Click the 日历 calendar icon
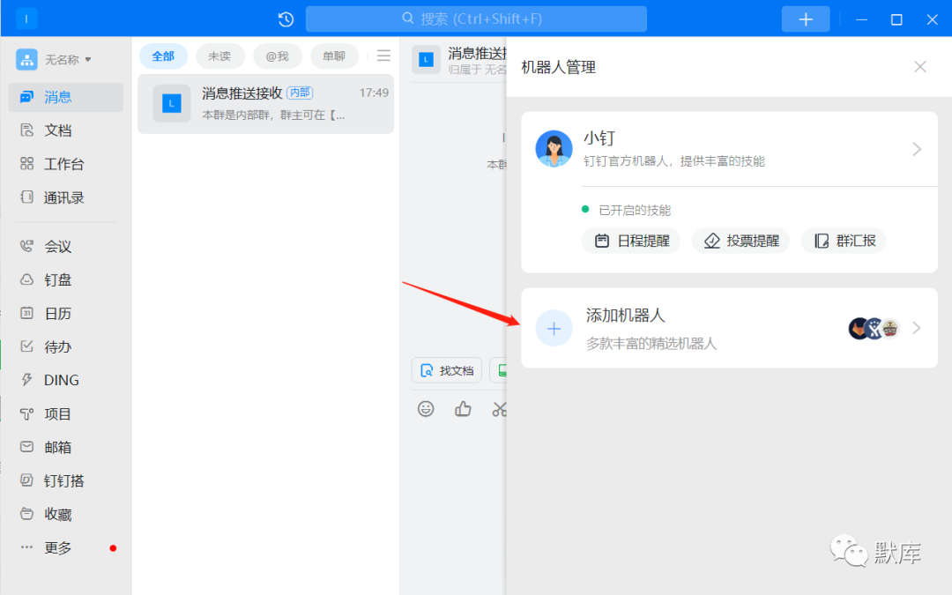 26,313
